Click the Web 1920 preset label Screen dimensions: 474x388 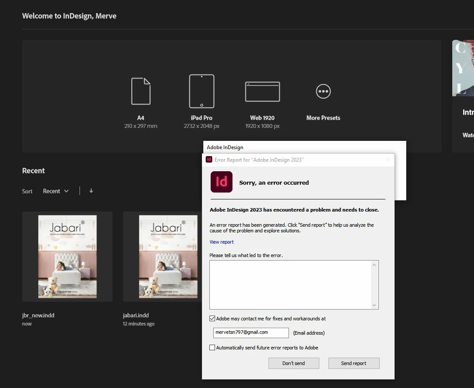click(x=262, y=118)
